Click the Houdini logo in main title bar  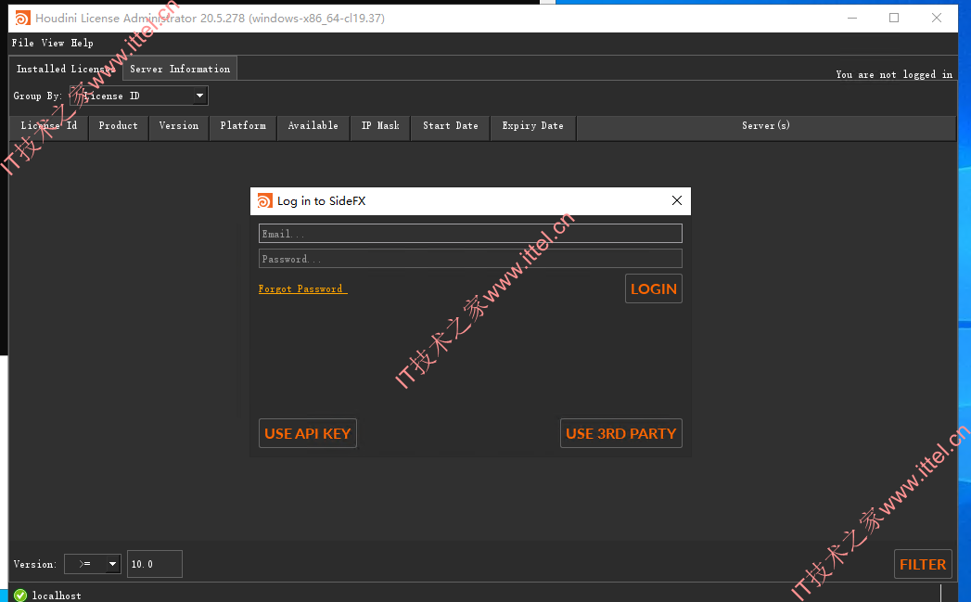pos(22,18)
